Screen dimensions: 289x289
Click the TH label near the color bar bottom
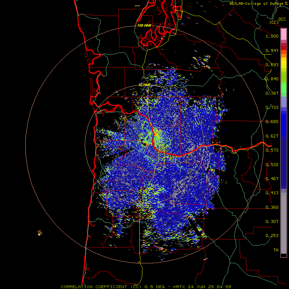[x=276, y=250]
